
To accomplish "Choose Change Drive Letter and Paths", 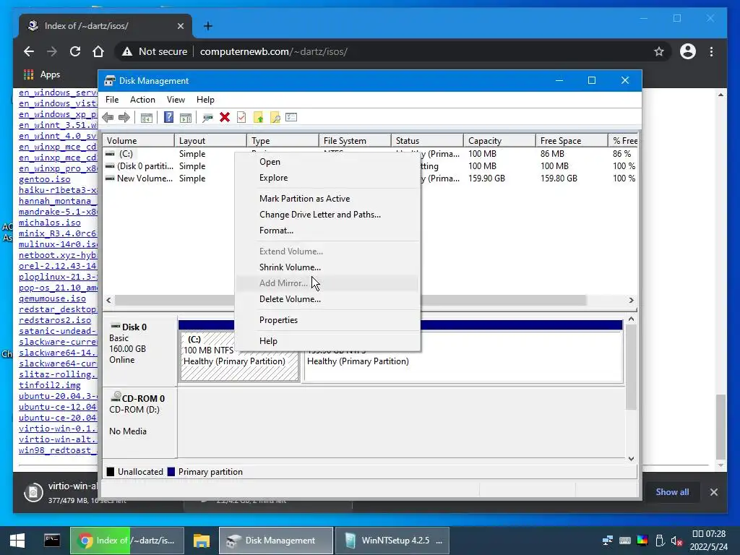I will click(327, 215).
